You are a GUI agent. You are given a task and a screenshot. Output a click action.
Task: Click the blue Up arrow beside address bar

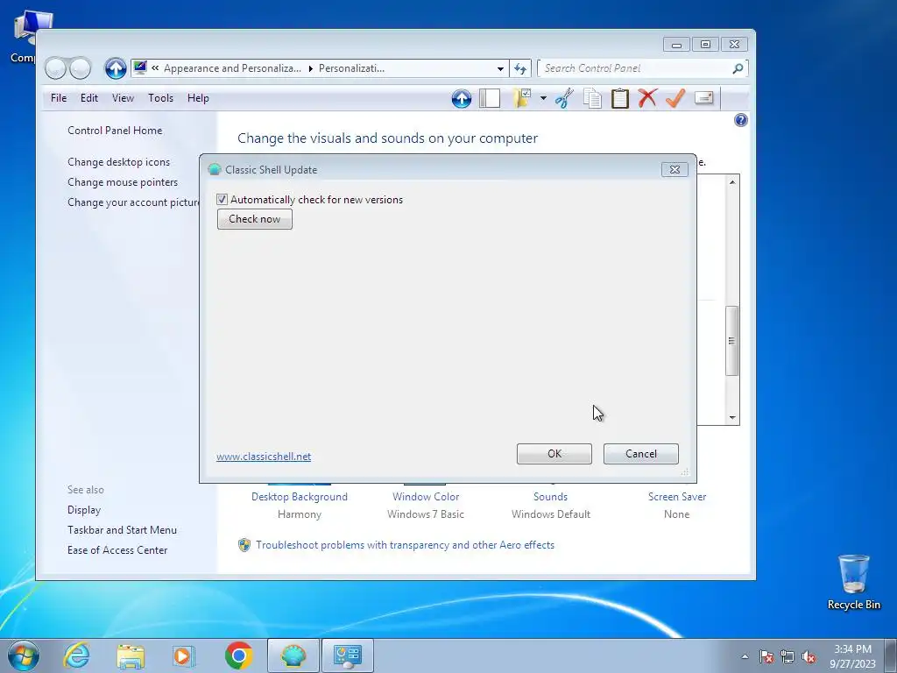[x=116, y=68]
